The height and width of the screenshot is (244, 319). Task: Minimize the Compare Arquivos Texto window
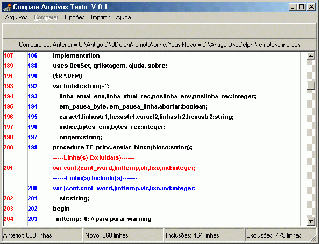coord(293,7)
